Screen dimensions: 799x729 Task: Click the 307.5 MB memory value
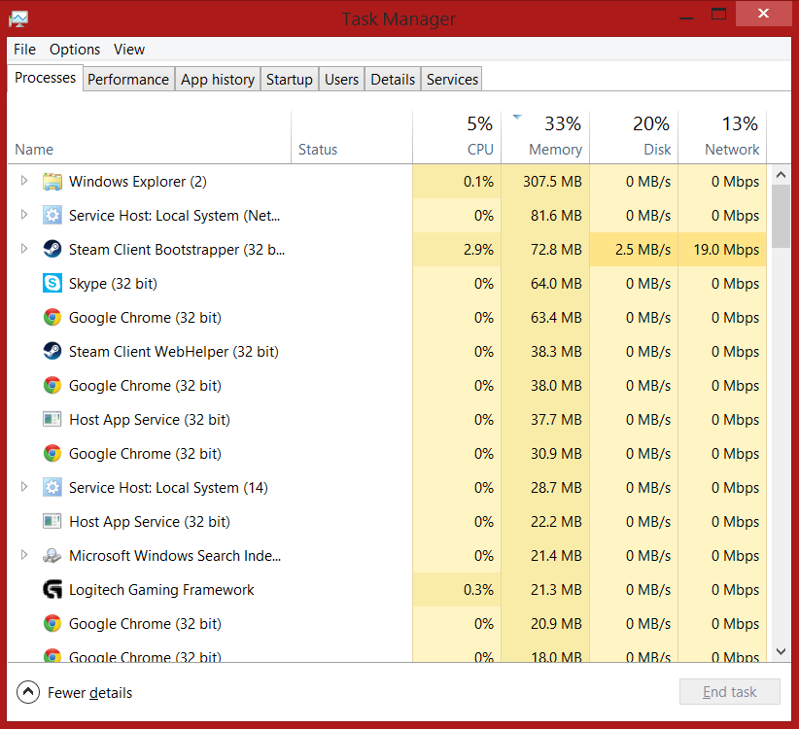tap(552, 182)
